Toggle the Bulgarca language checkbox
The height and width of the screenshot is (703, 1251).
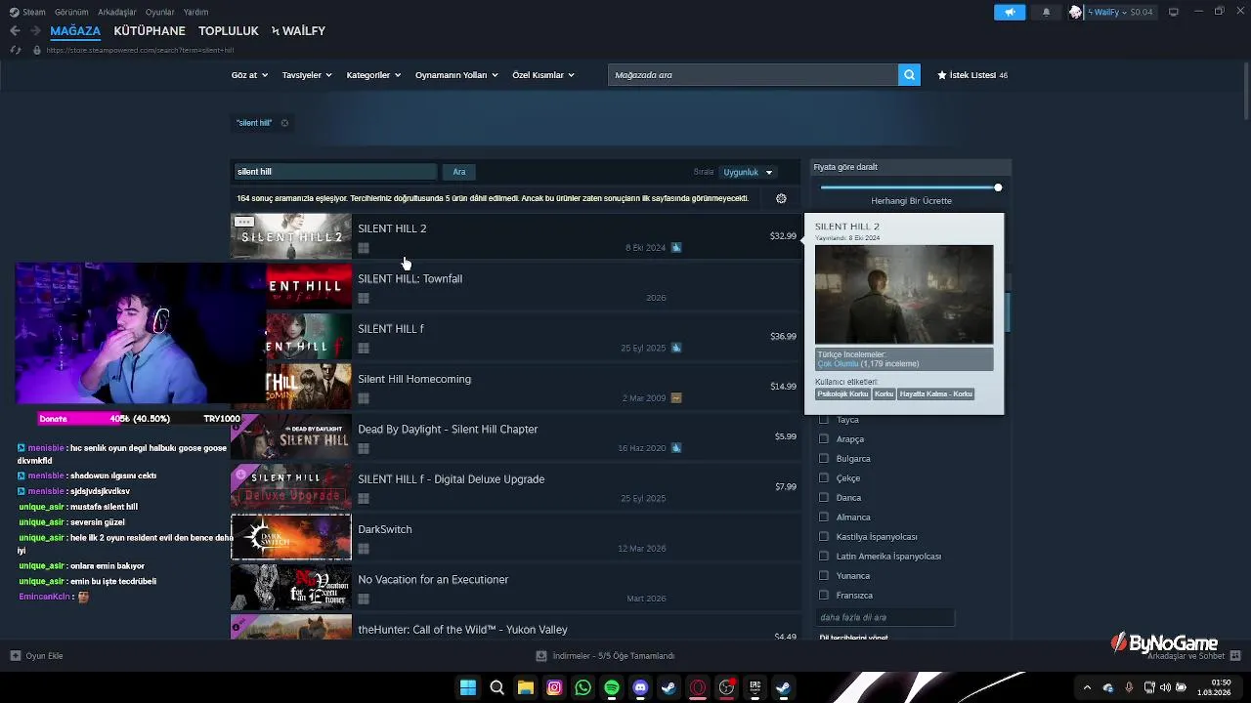tap(824, 459)
